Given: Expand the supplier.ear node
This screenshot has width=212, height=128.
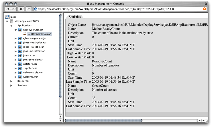Looking at the screenshot, I should (15, 68).
